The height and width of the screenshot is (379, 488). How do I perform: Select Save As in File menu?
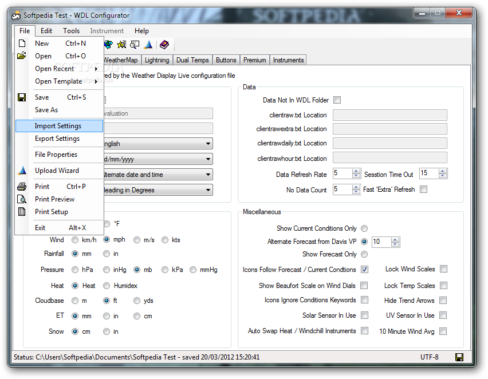pos(59,110)
